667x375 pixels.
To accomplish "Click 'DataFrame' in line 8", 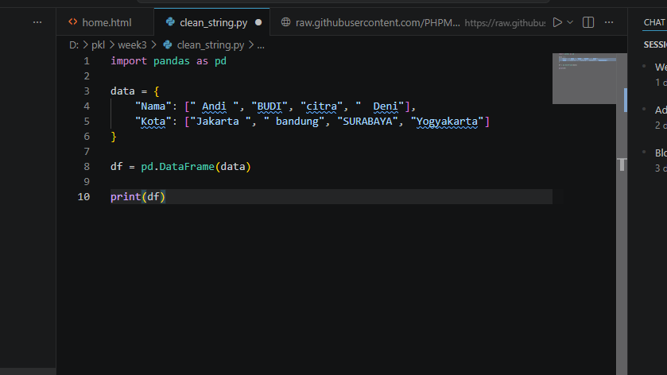I will pos(187,167).
